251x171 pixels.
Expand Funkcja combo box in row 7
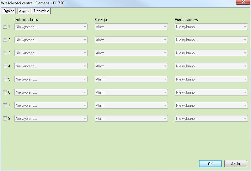(131, 105)
